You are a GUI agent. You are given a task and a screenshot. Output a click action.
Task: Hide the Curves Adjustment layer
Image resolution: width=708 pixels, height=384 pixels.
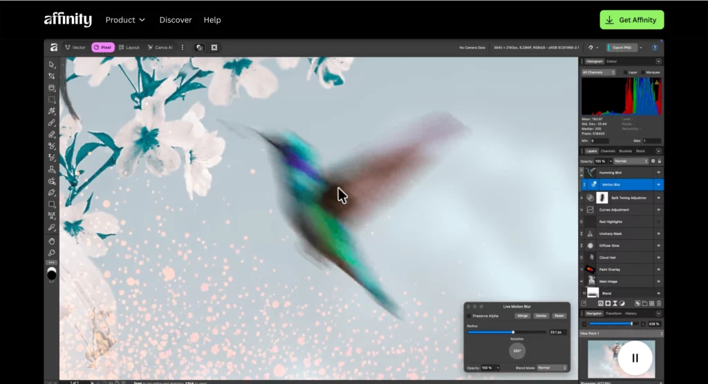point(658,210)
